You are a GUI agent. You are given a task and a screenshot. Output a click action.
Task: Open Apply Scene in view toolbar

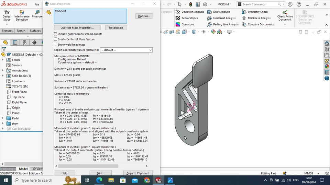219,32
